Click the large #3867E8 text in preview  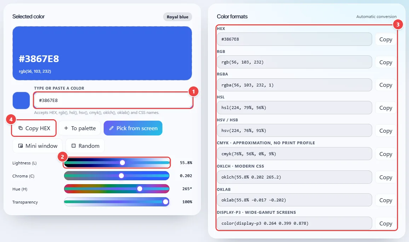click(39, 59)
